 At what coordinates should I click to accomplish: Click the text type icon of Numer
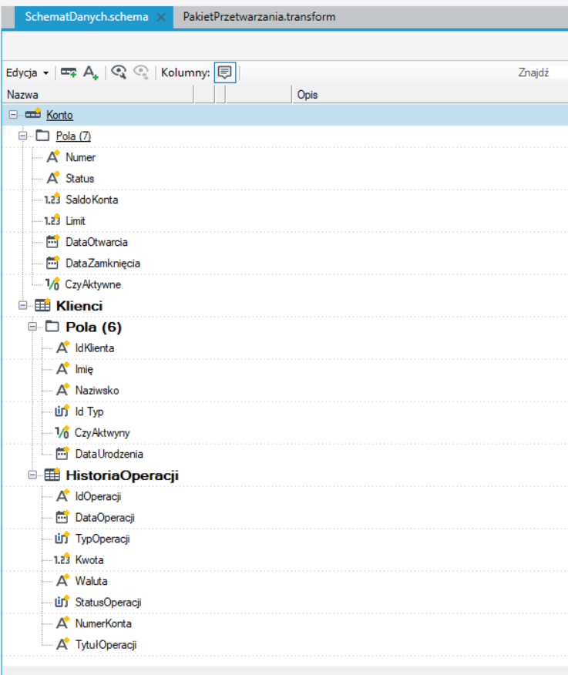point(53,156)
